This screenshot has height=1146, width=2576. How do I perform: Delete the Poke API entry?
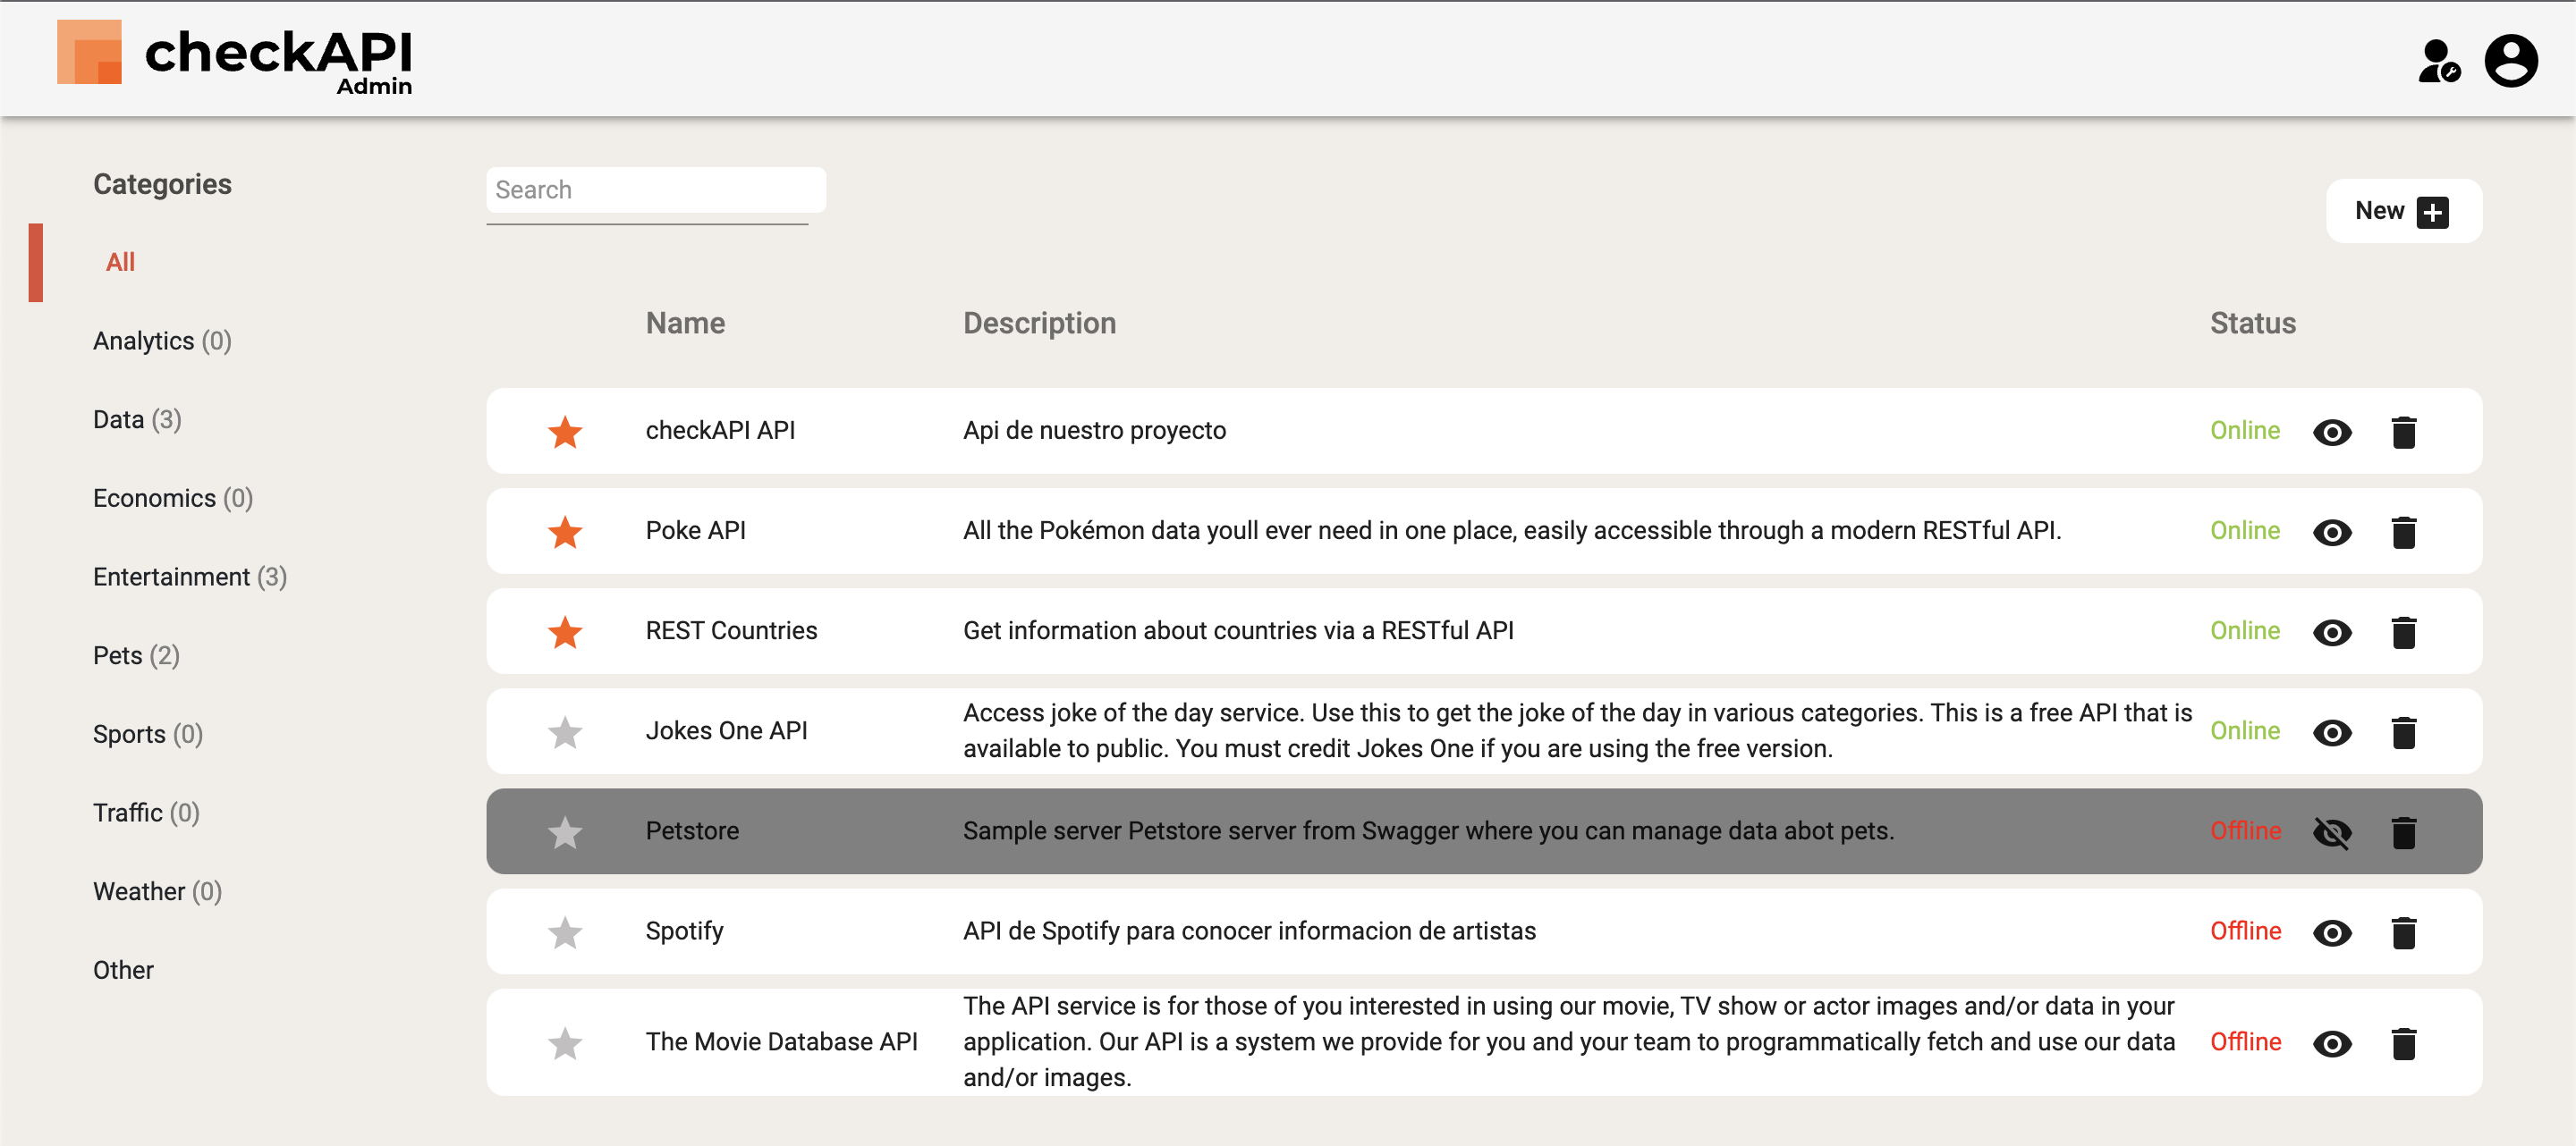2404,532
